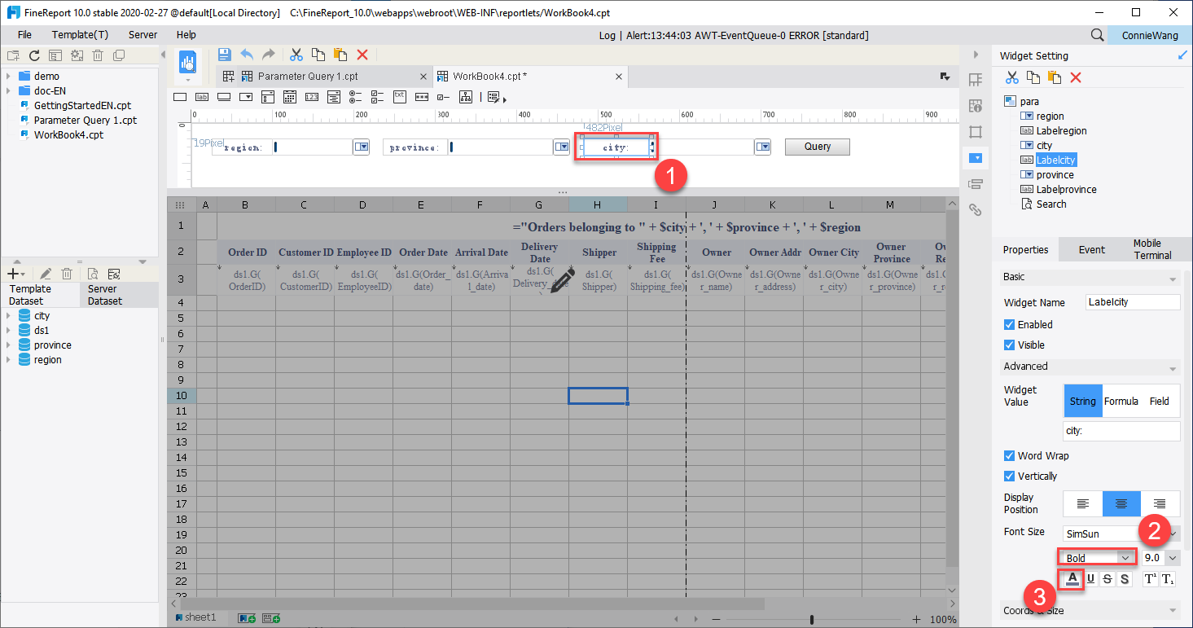
Task: Open the Template menu
Action: click(79, 34)
